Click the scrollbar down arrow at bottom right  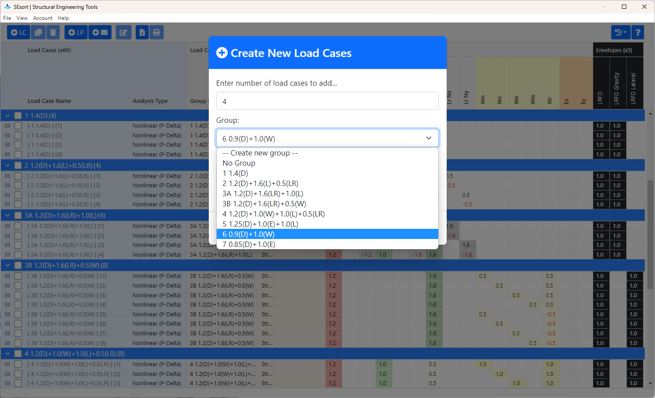(x=650, y=383)
